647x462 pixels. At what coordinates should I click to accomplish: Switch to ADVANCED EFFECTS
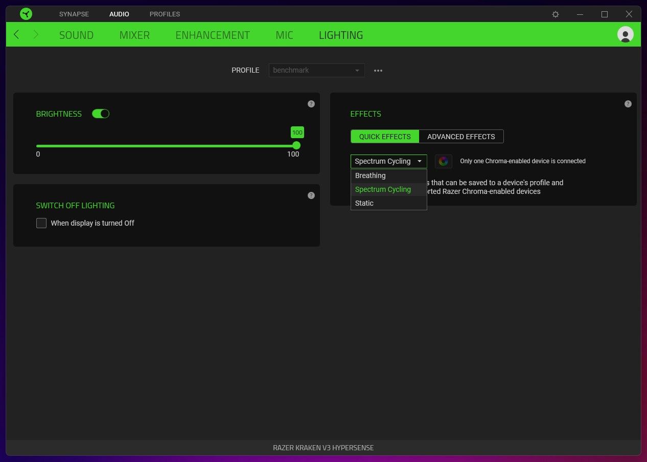(x=461, y=137)
